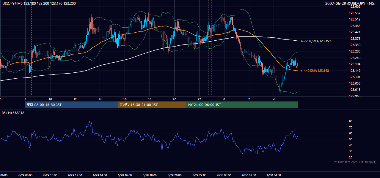This screenshot has height=178, width=380.
Task: Click price level 122.968 on the axis
Action: (x=354, y=96)
